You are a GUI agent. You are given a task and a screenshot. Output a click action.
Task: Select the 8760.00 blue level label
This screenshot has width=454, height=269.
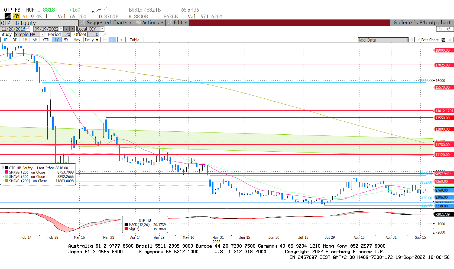pyautogui.click(x=444, y=190)
